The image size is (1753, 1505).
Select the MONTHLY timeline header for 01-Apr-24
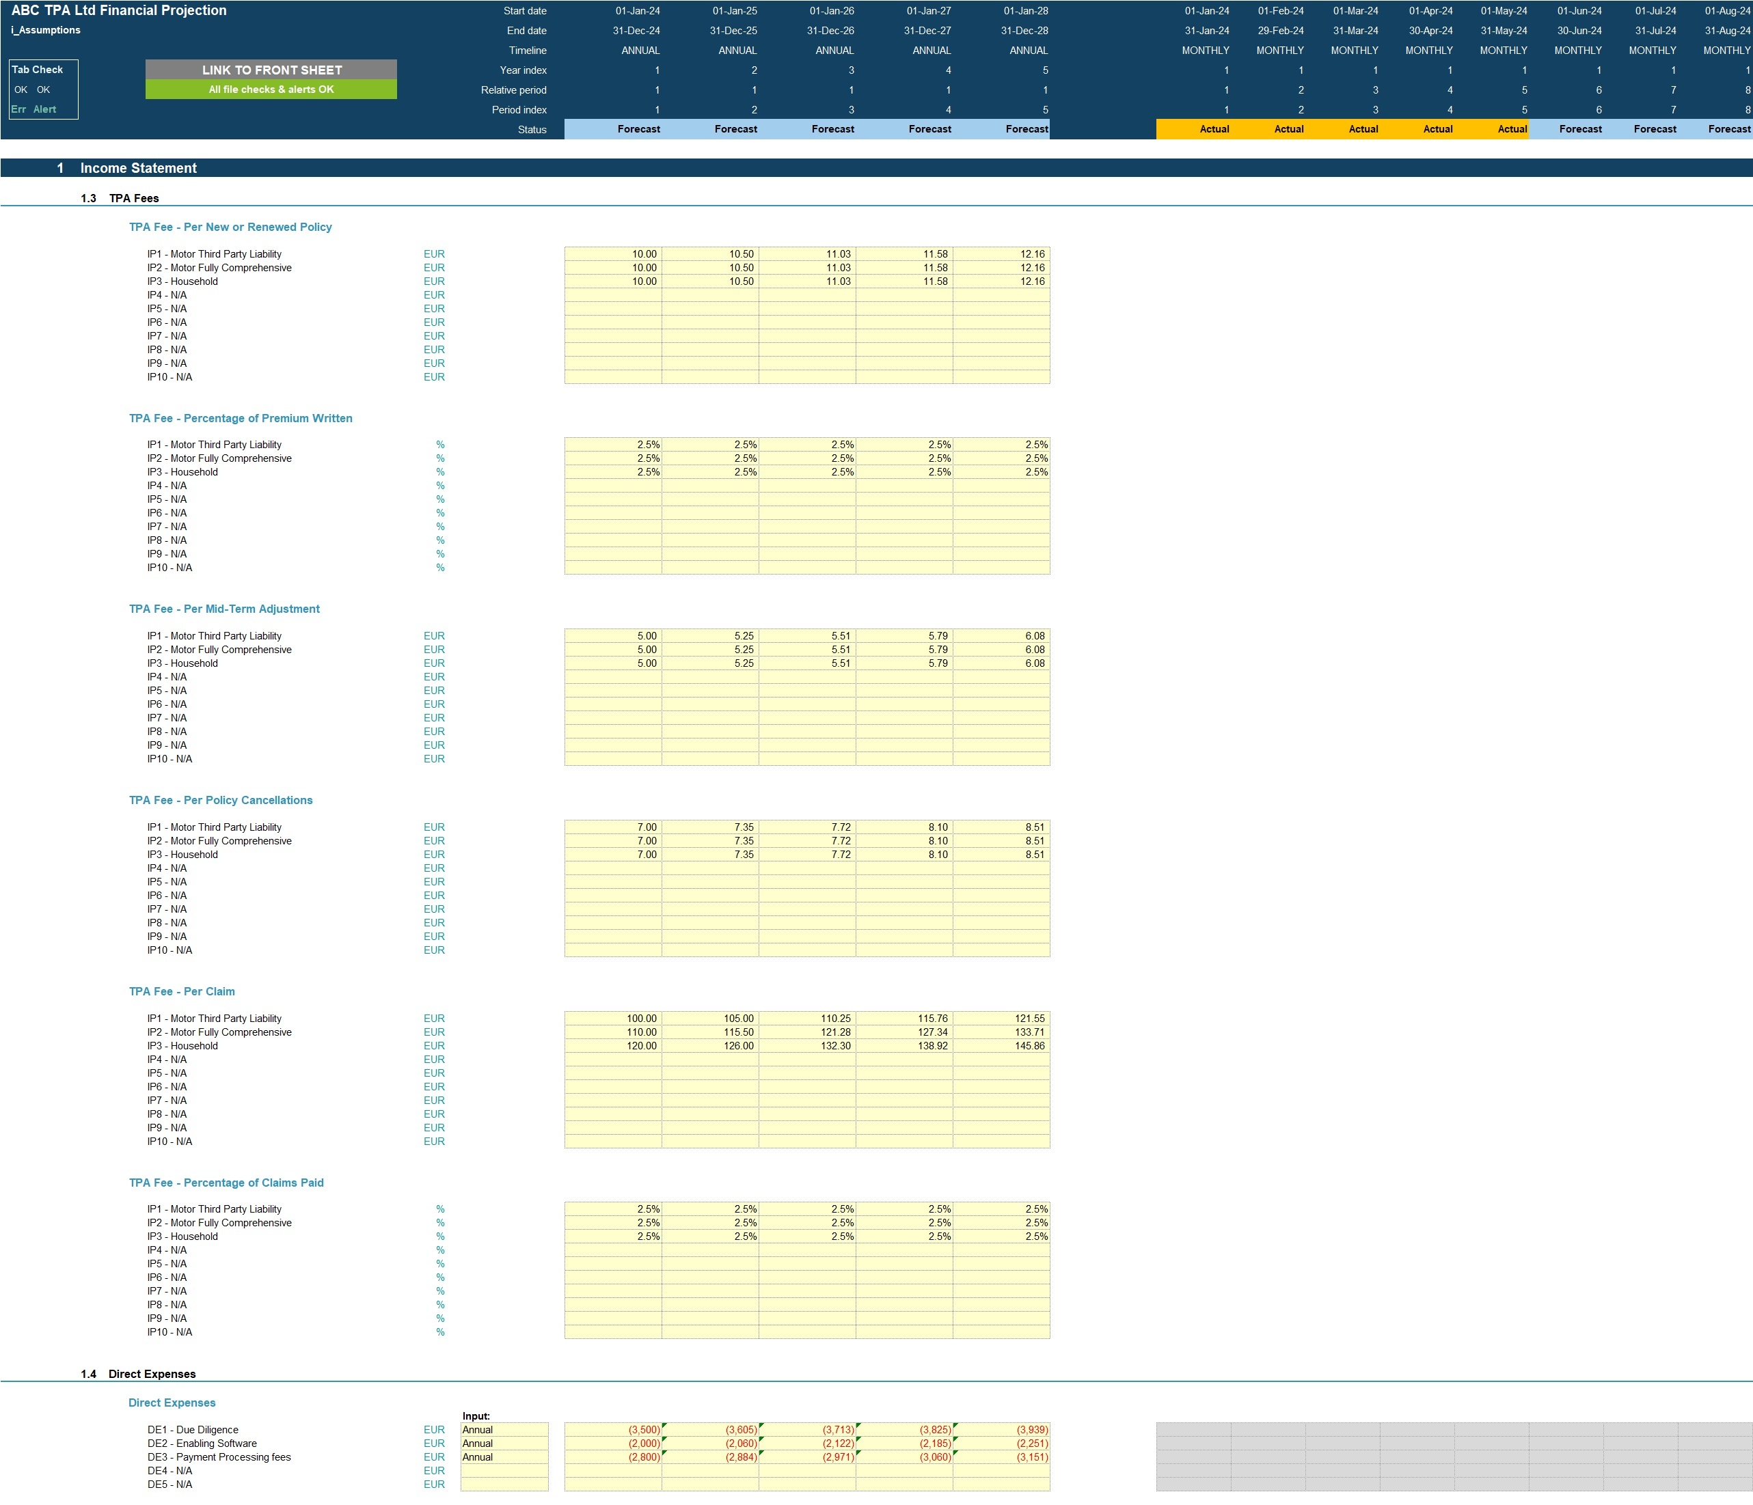[x=1429, y=50]
